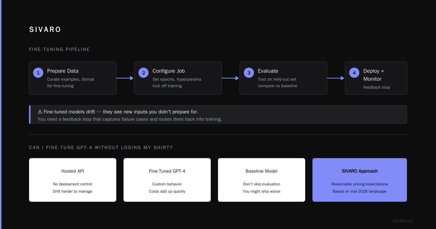Open the 'Fine-Tuned GPT-4' card title

(x=167, y=171)
